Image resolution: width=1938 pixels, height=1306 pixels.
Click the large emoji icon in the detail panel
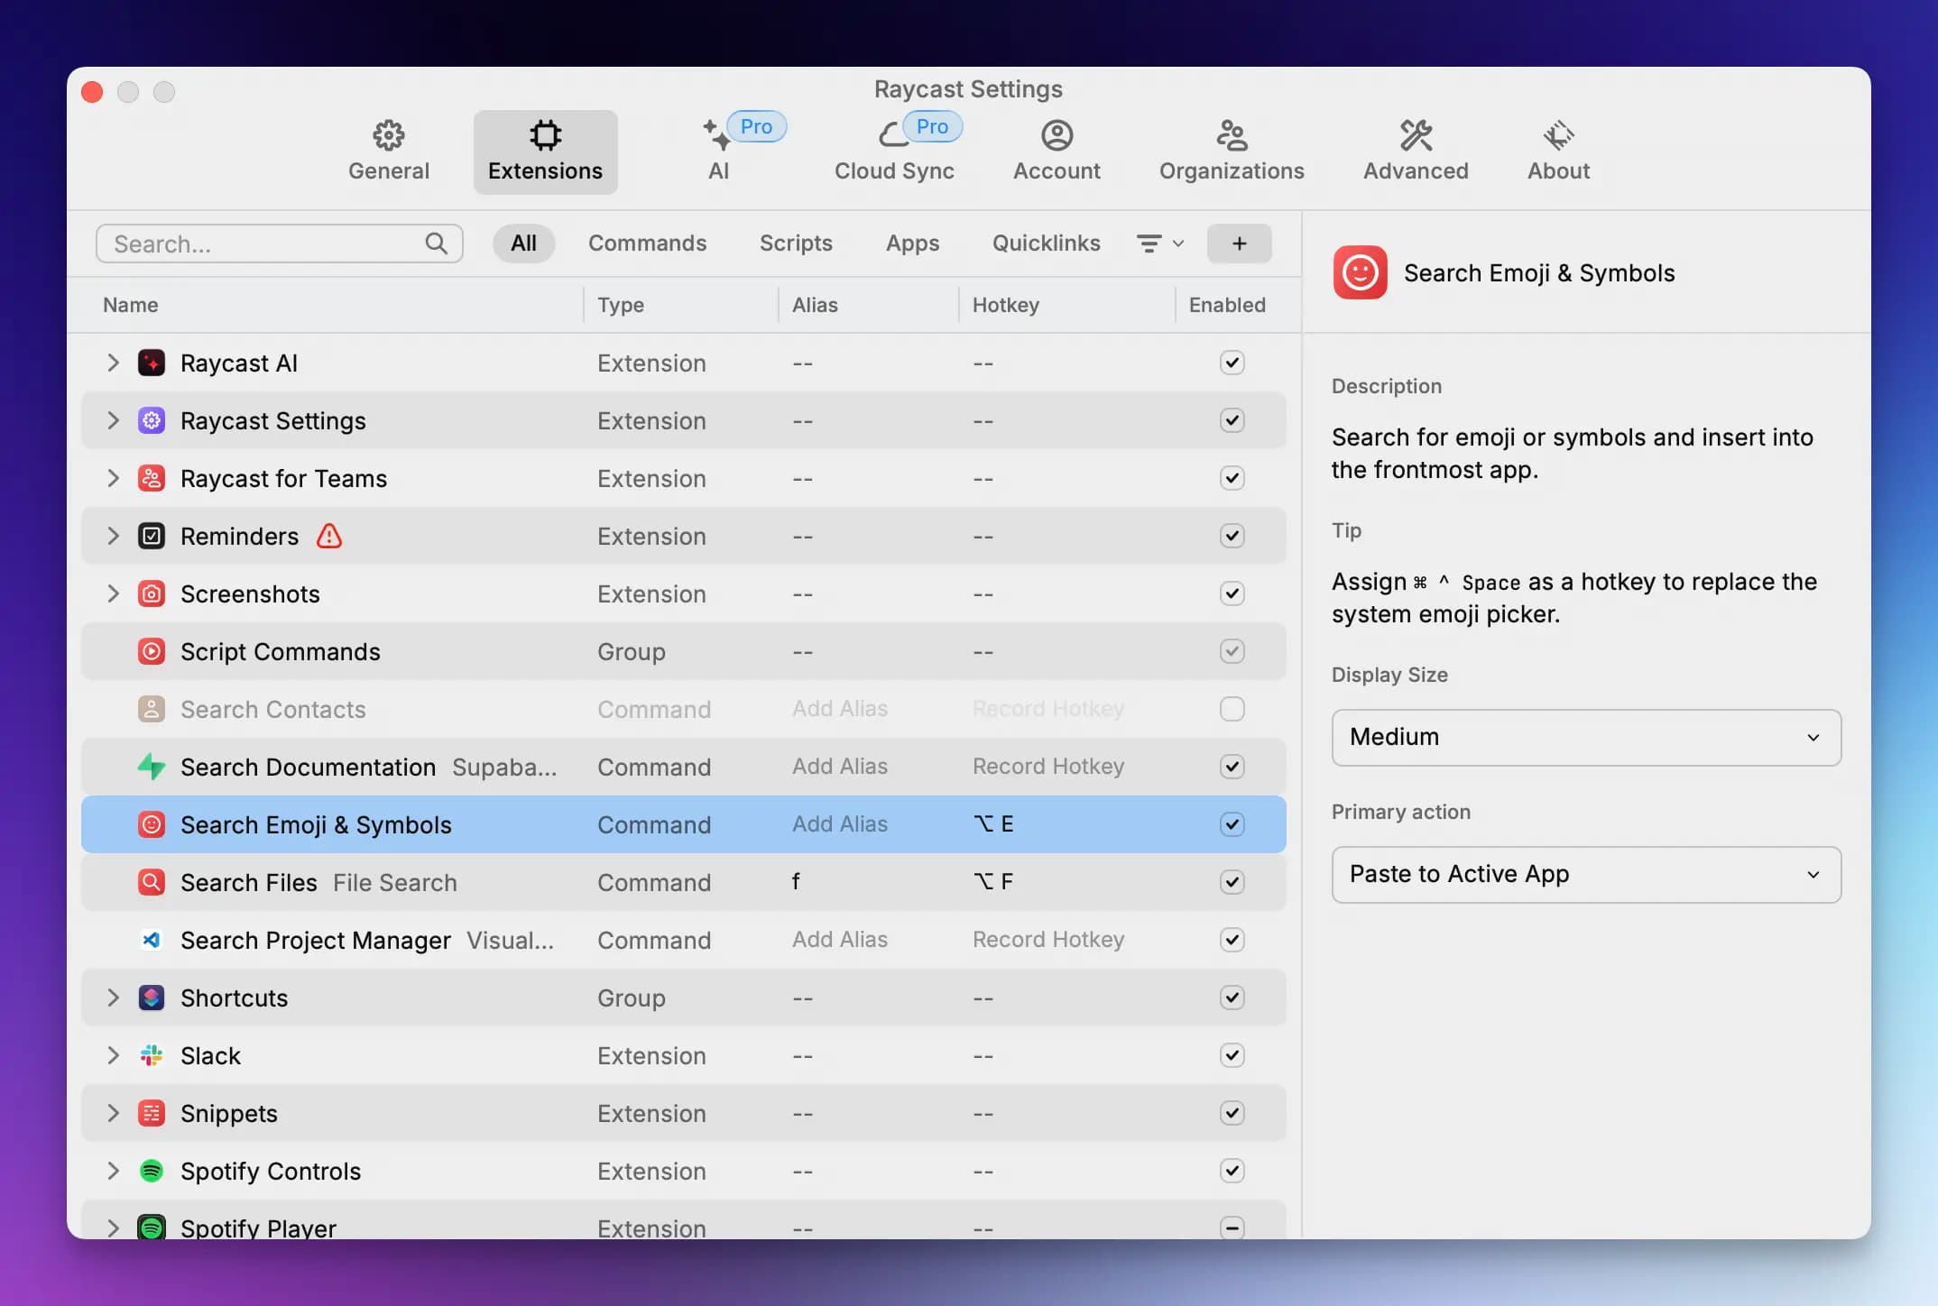pos(1360,272)
